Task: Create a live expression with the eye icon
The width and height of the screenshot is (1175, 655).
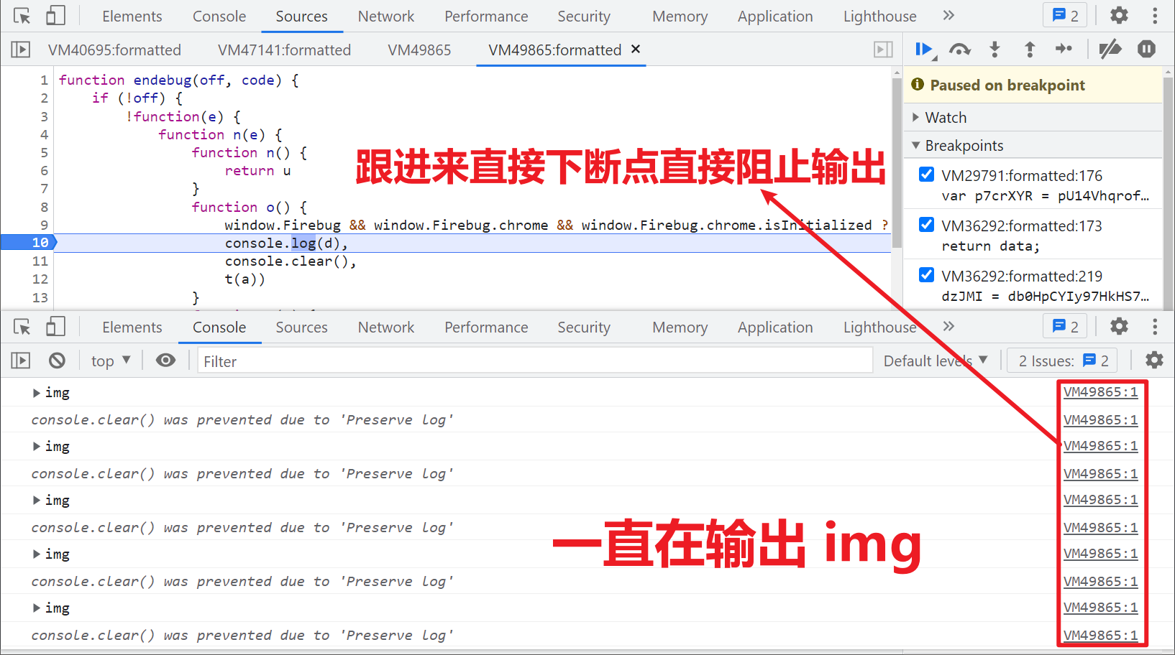Action: 165,361
